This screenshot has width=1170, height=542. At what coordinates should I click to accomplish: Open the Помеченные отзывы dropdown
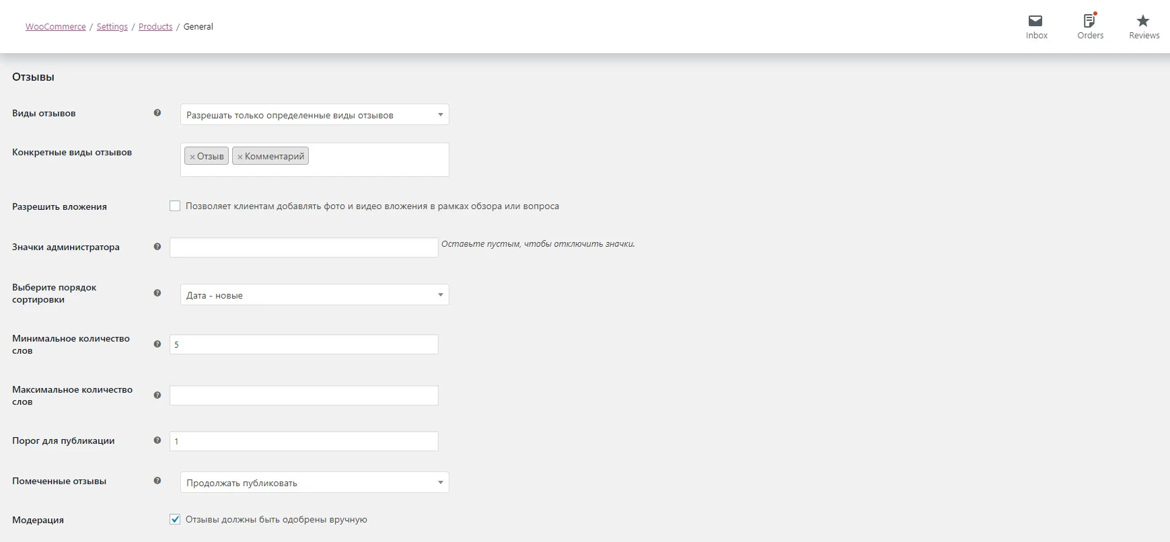coord(315,483)
